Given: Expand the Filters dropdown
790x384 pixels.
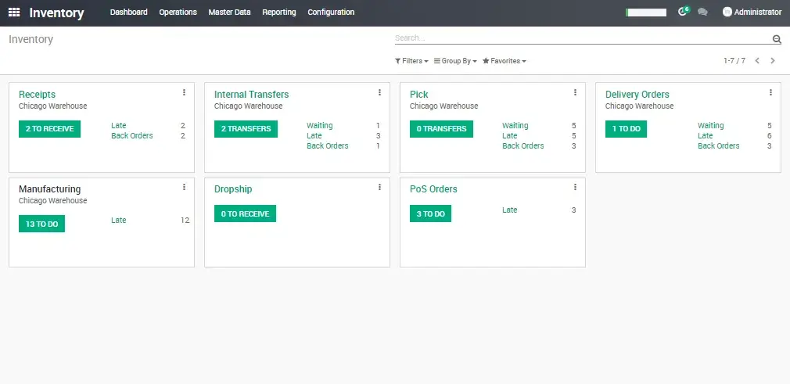Looking at the screenshot, I should tap(411, 61).
